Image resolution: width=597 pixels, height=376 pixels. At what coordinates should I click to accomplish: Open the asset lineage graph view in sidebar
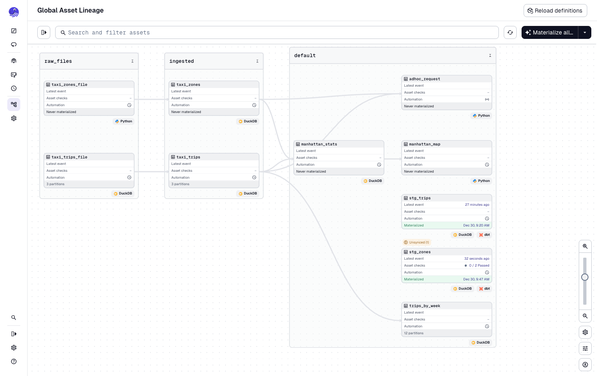(x=14, y=105)
